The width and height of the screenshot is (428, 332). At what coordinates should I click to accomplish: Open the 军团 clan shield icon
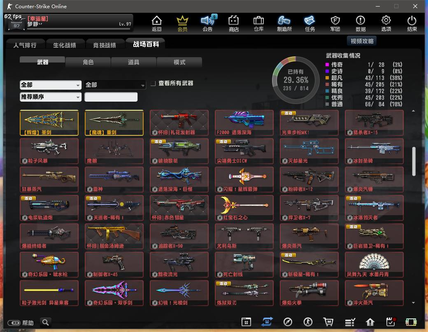[x=335, y=23]
